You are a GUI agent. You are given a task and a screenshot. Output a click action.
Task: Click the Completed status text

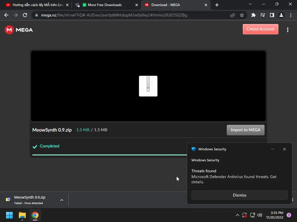[x=49, y=146]
